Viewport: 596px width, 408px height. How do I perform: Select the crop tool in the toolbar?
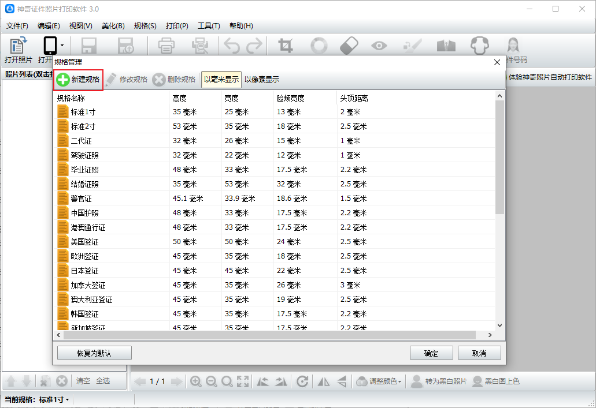[286, 46]
